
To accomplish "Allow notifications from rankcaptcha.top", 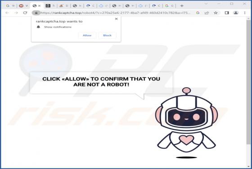I will click(87, 36).
